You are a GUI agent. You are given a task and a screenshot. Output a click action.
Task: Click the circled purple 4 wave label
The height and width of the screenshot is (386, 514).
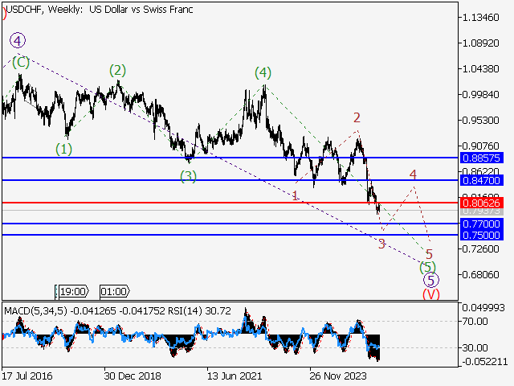pos(18,40)
